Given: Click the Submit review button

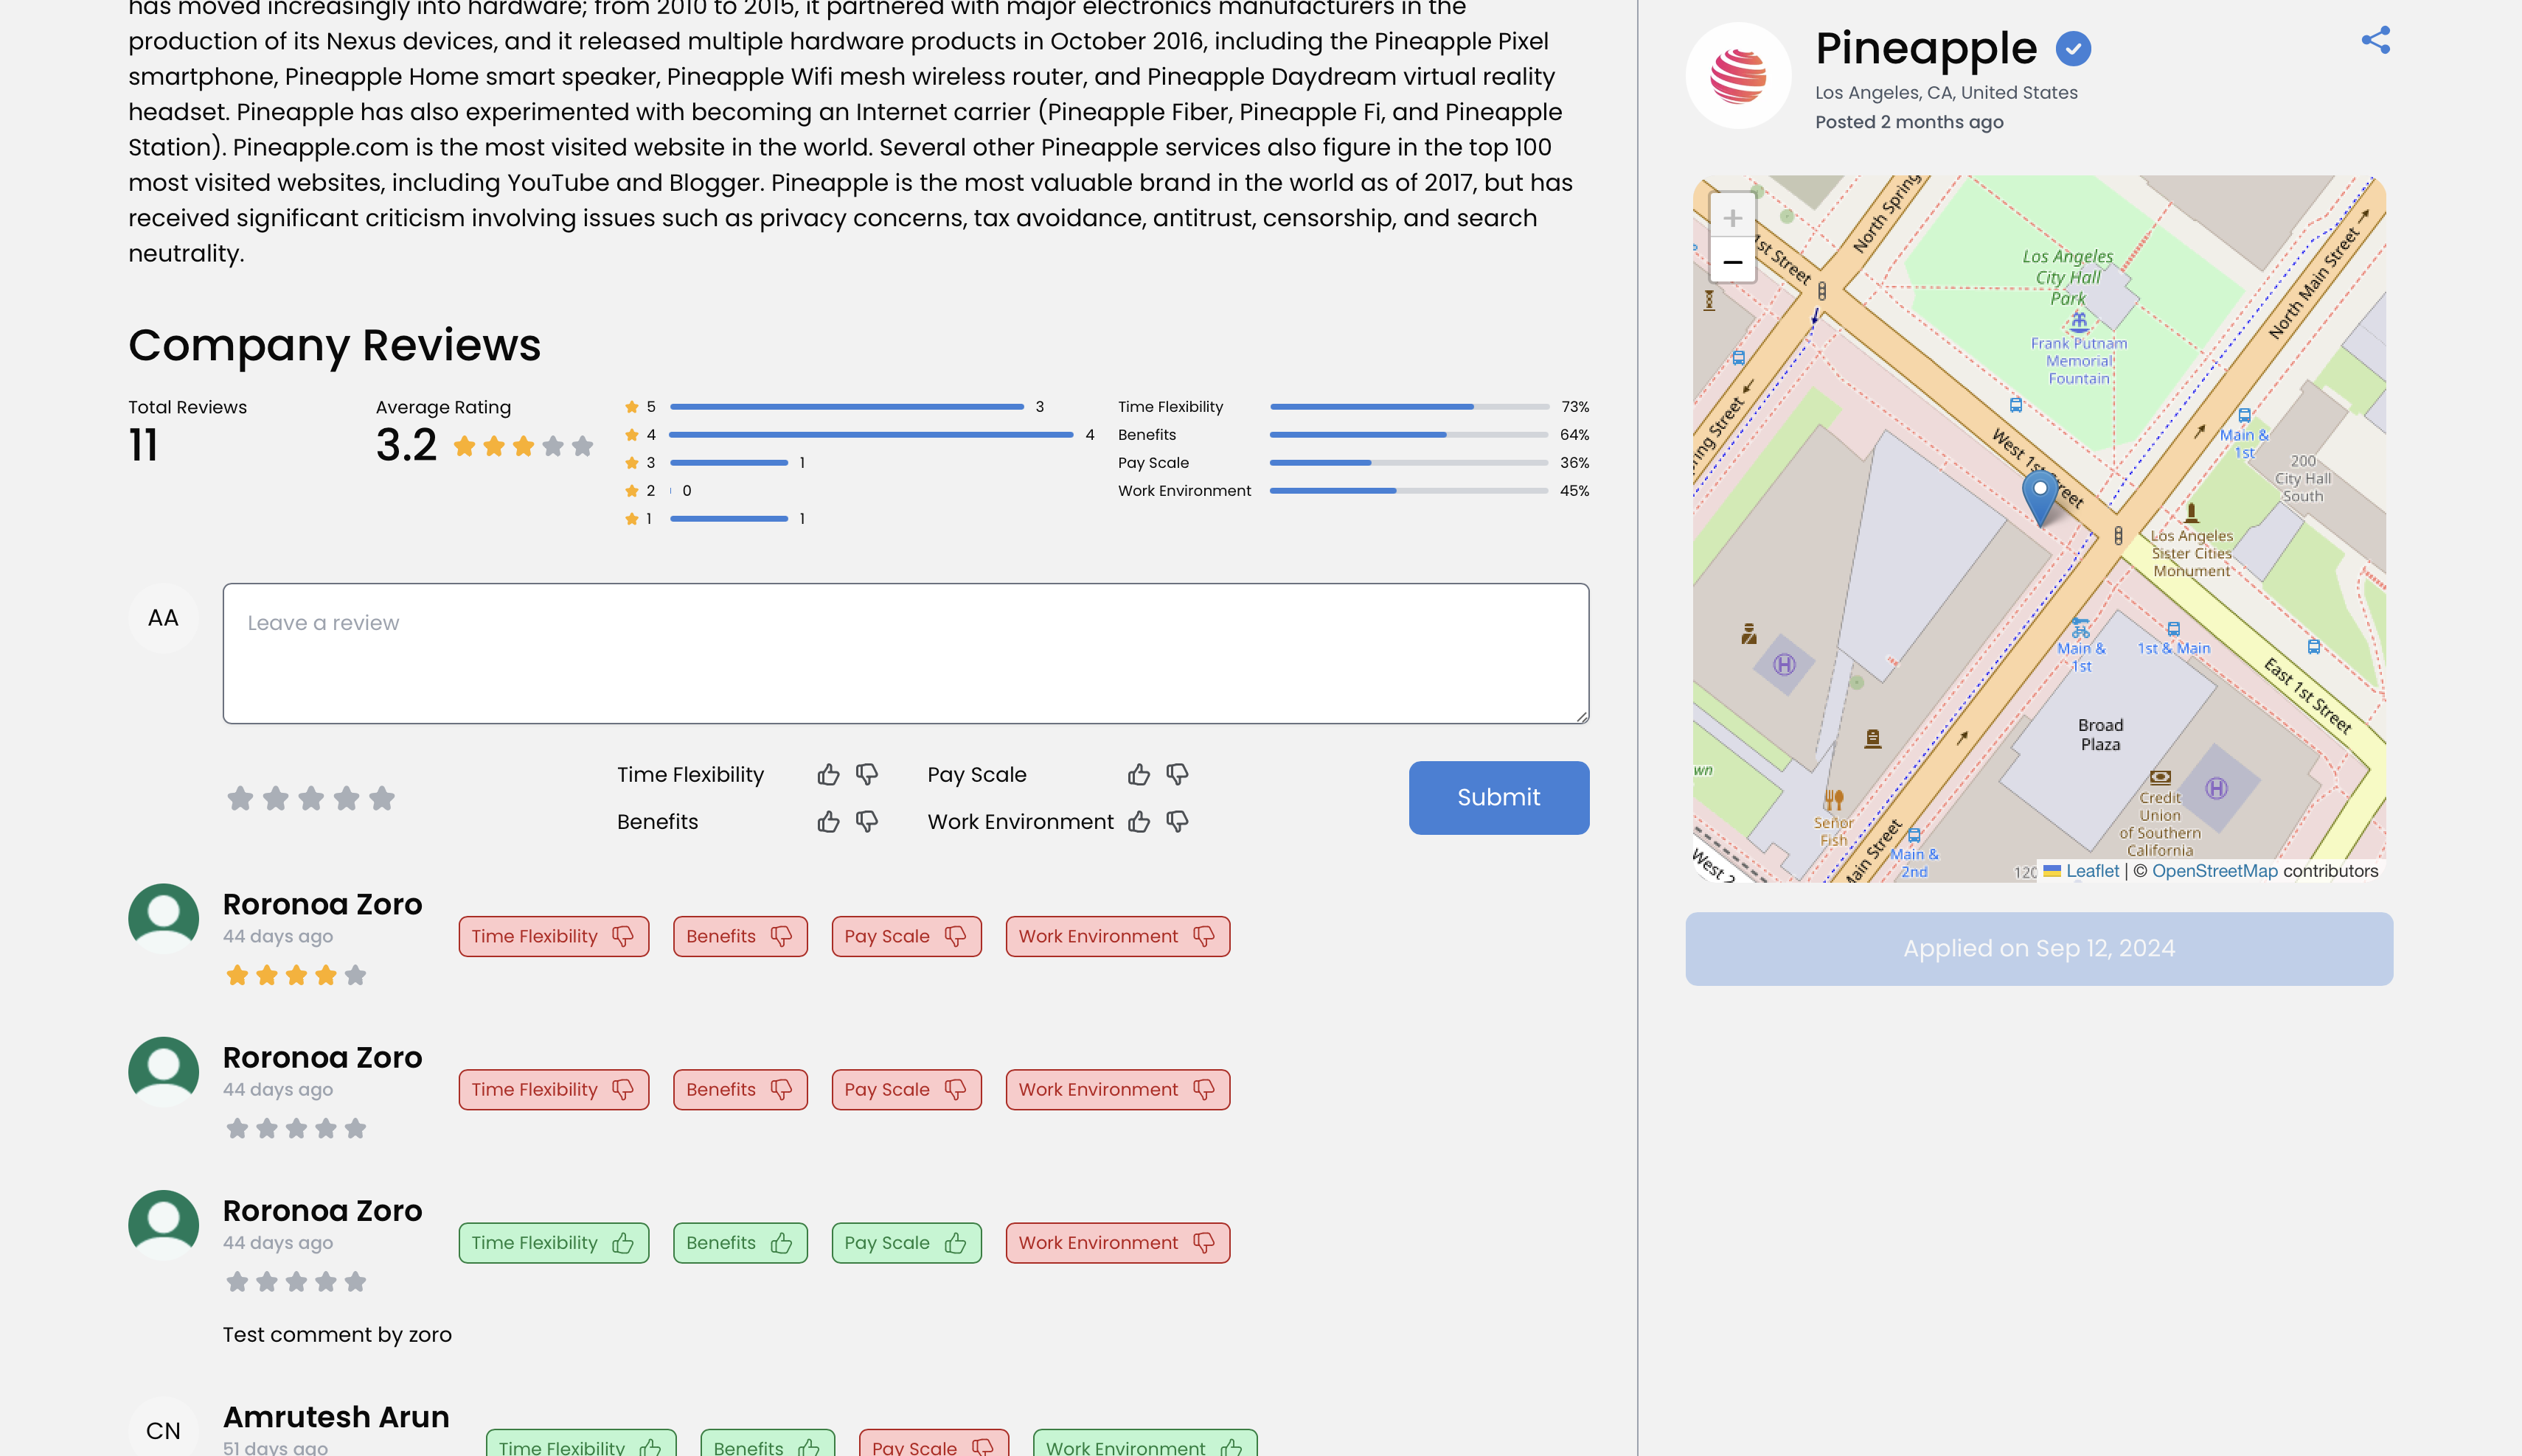Looking at the screenshot, I should (1498, 797).
